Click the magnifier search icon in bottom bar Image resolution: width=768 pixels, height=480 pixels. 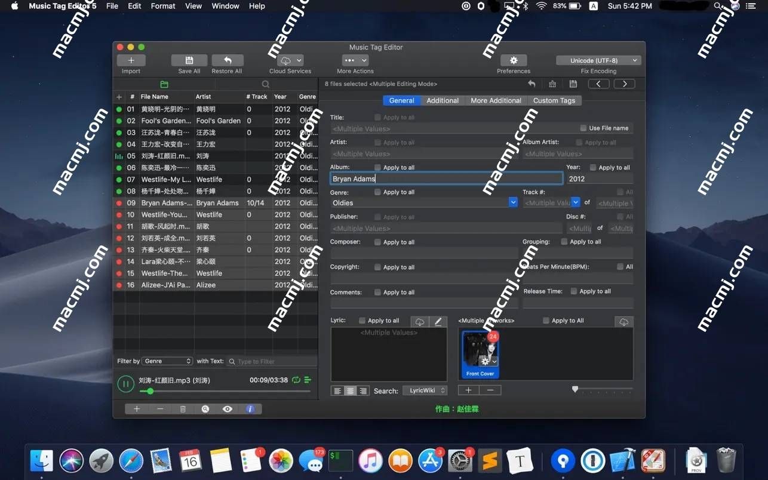[205, 409]
